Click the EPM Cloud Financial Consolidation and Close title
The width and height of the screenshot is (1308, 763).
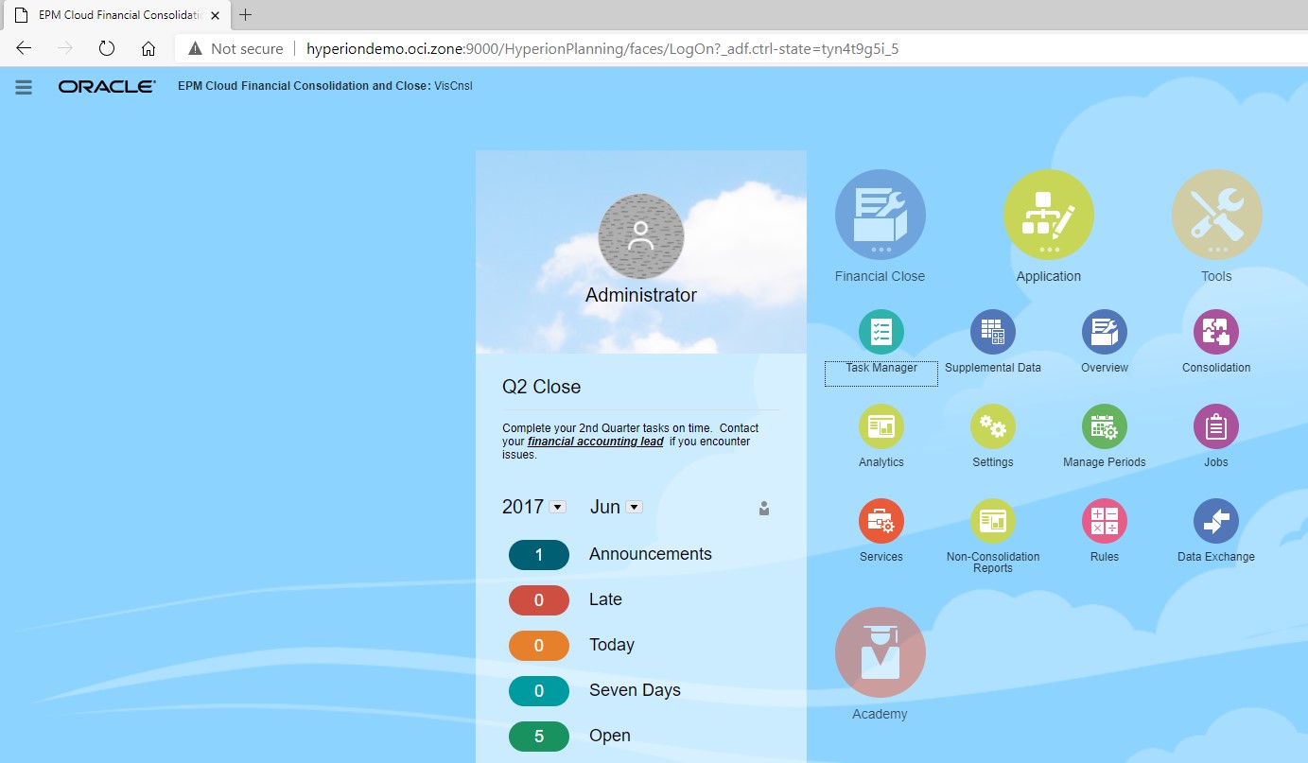pos(304,86)
